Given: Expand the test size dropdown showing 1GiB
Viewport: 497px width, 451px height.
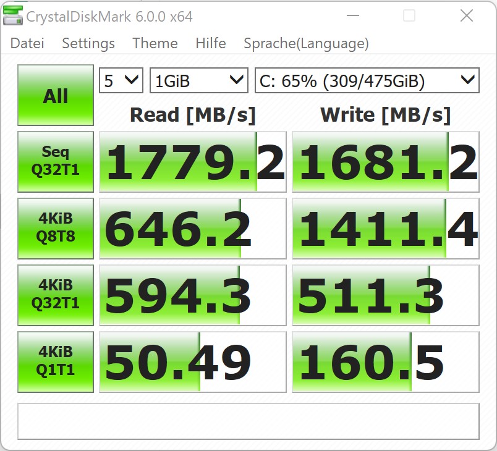Looking at the screenshot, I should coord(198,80).
